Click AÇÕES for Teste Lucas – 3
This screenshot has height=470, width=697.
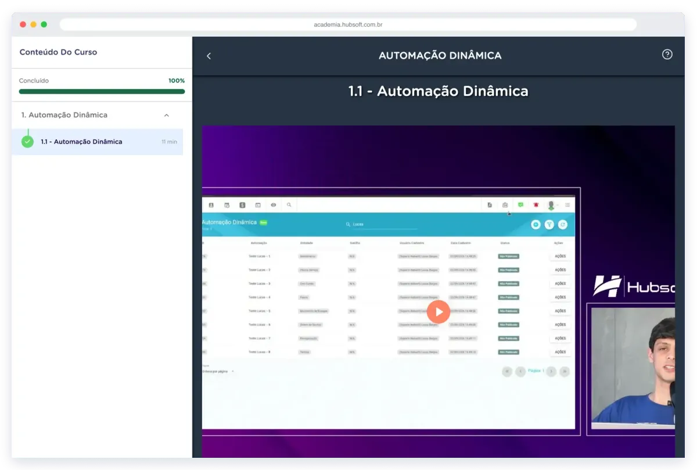[x=561, y=284]
